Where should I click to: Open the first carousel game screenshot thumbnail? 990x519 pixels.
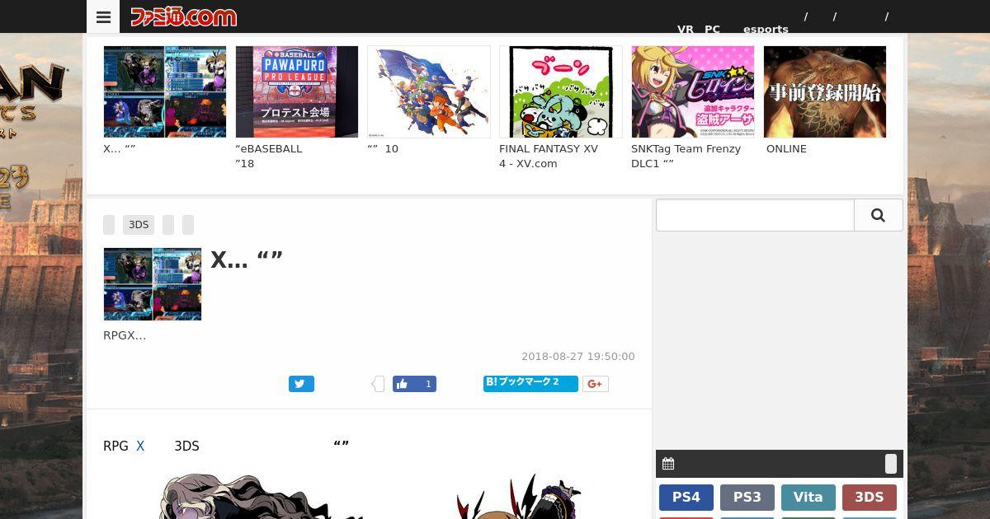[x=165, y=91]
